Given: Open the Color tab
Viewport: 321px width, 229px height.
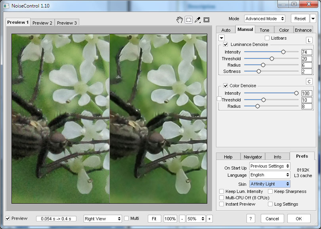Looking at the screenshot, I should [284, 30].
